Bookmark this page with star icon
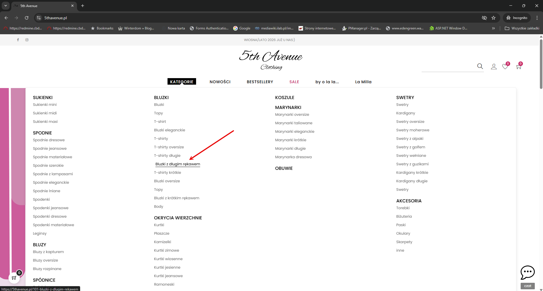The image size is (543, 291). (x=493, y=18)
